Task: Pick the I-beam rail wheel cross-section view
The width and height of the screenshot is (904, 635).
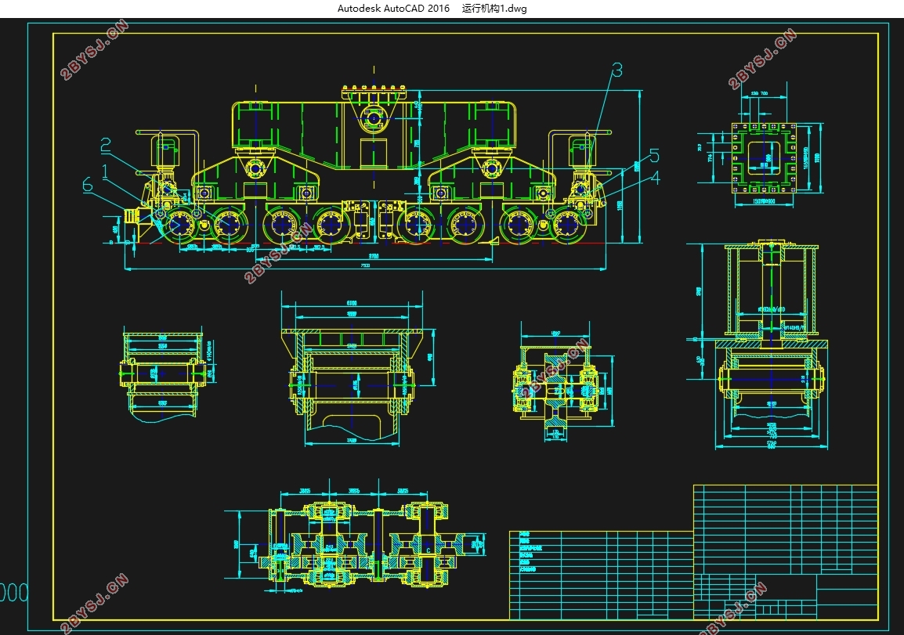Action: [555, 388]
